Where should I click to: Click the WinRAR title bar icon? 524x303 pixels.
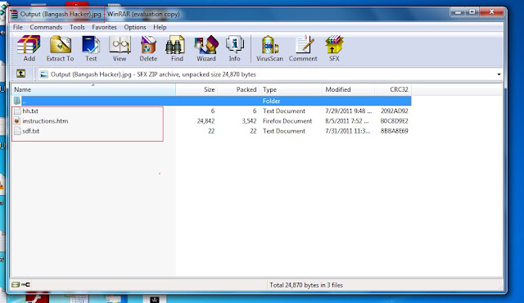tap(14, 14)
